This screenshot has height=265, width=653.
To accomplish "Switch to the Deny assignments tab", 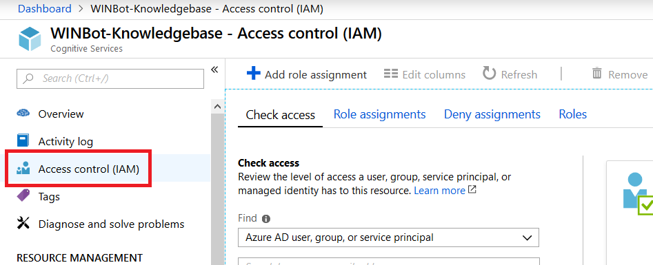I will tap(492, 114).
